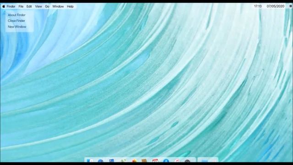
Task: Choose New Window from Finder menu
Action: click(17, 27)
